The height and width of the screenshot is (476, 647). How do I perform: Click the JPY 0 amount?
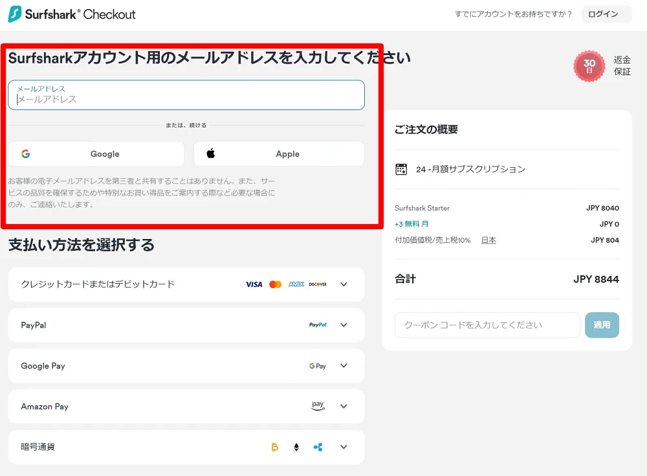click(x=609, y=224)
